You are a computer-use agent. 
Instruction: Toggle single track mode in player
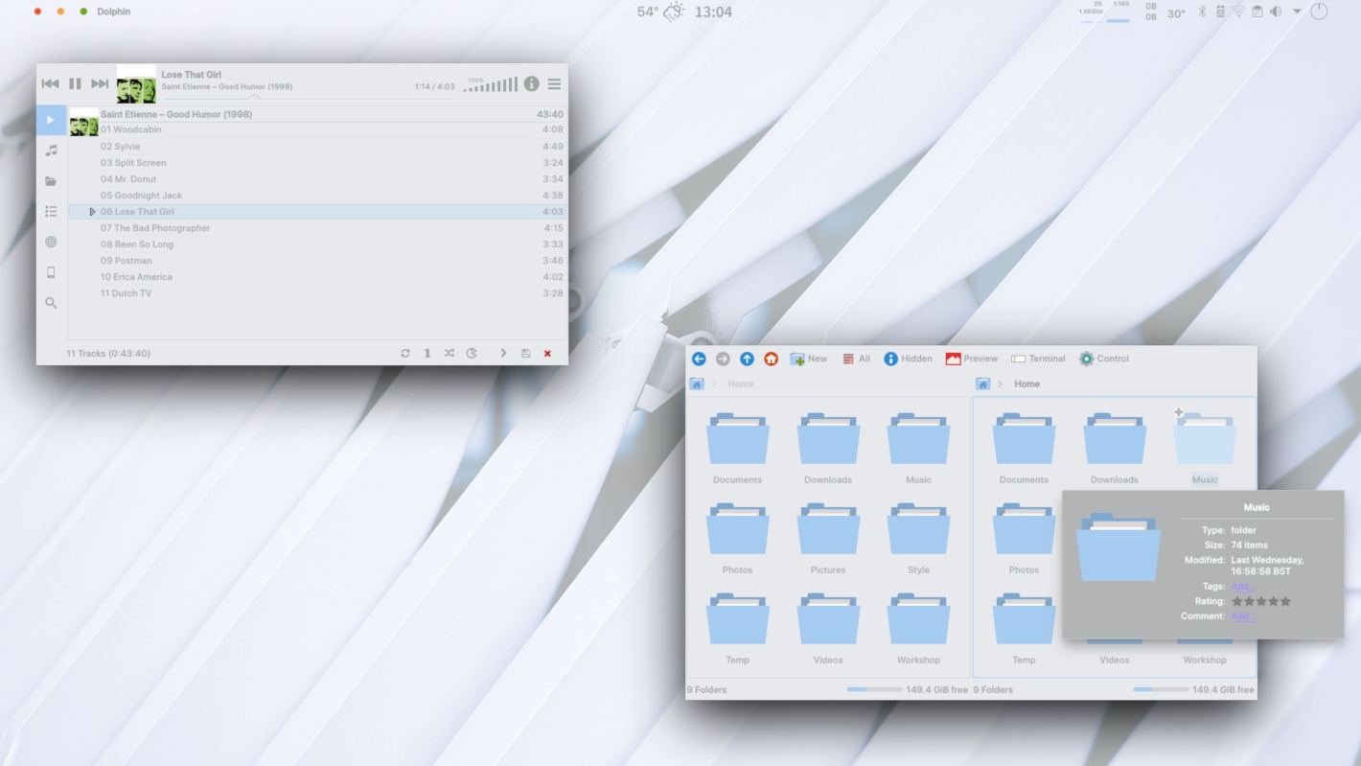tap(427, 354)
